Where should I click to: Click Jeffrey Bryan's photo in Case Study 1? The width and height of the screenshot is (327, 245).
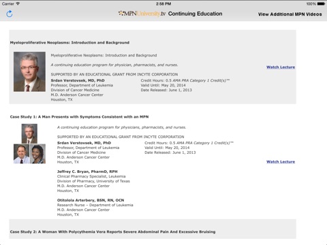pyautogui.click(x=22, y=154)
